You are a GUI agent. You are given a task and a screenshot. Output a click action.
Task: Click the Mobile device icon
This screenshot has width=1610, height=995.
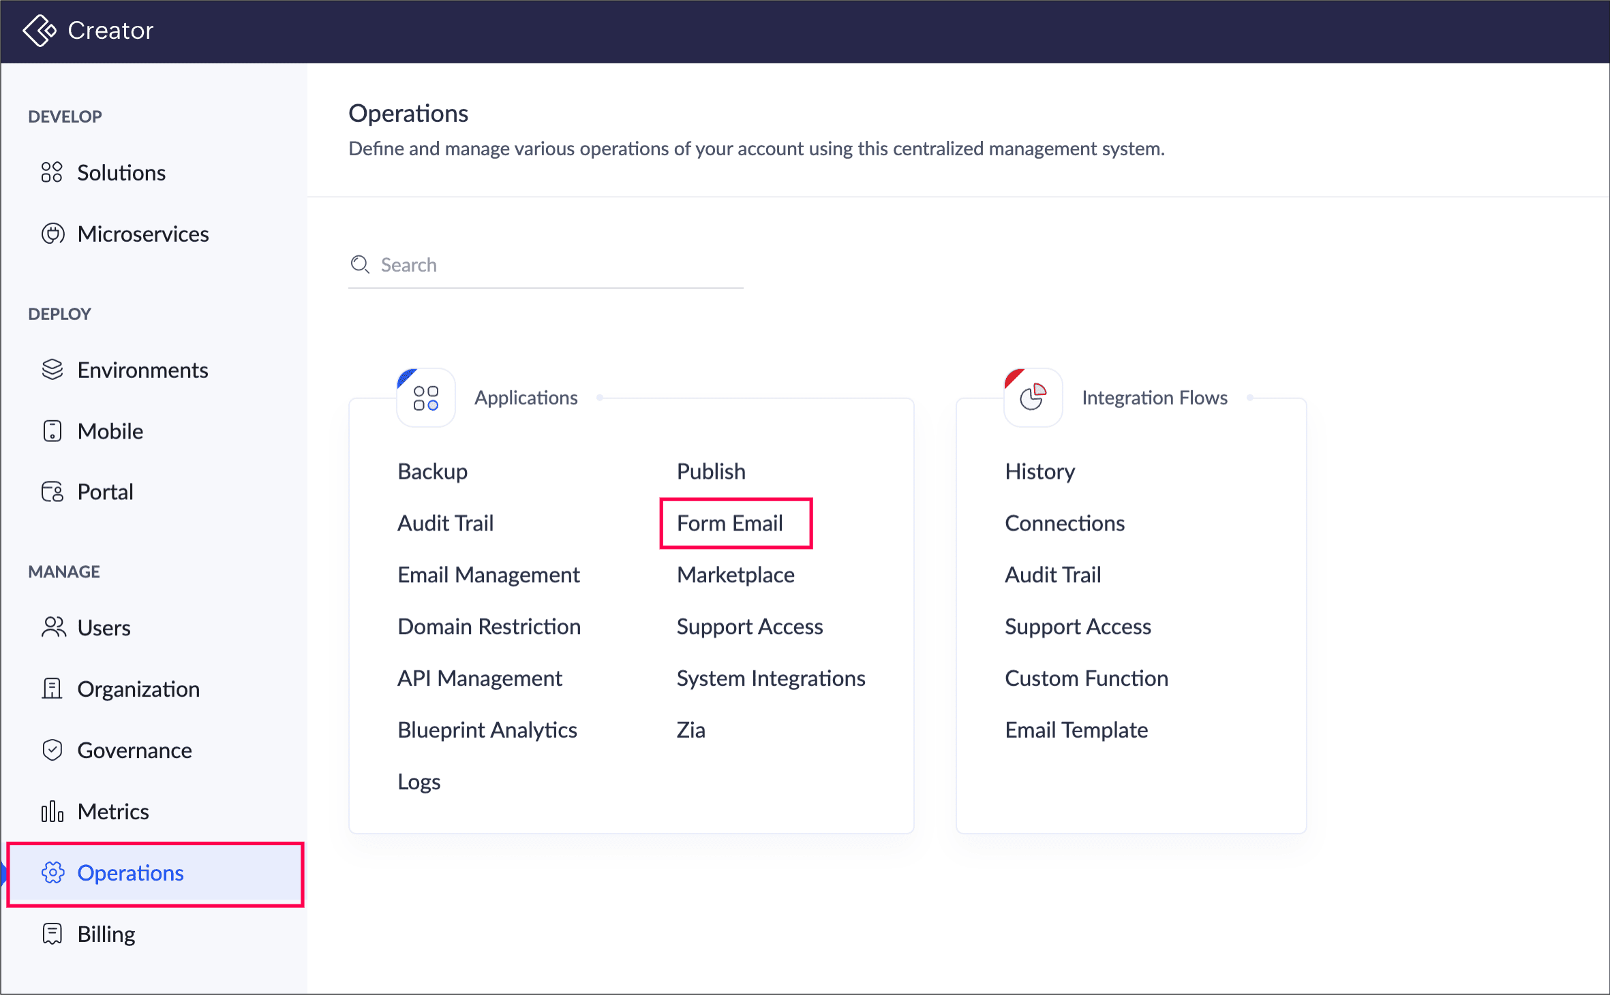click(x=52, y=431)
